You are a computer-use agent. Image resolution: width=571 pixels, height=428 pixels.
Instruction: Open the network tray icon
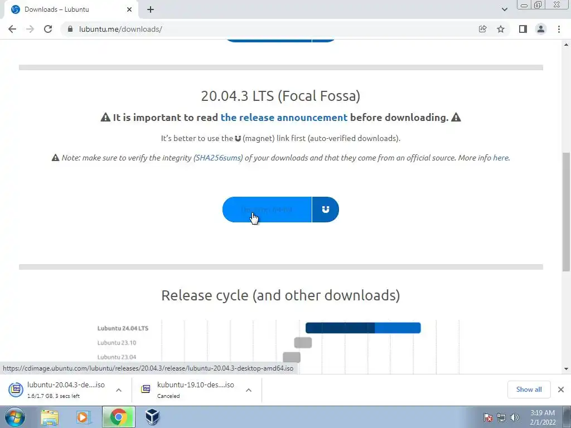click(501, 417)
